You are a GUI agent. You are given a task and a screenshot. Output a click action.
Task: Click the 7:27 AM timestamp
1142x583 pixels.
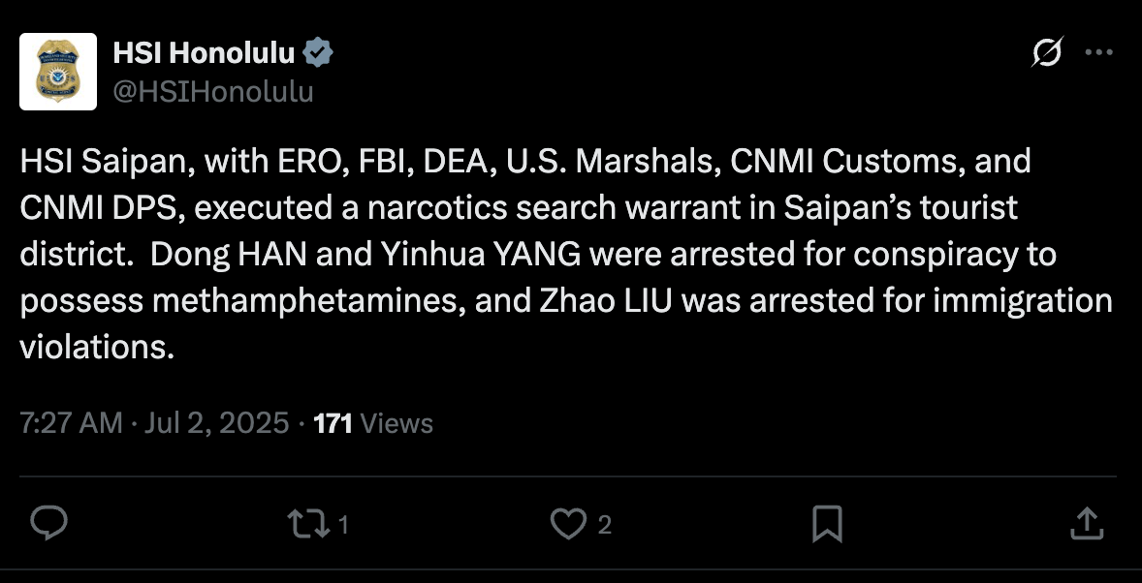(x=71, y=423)
